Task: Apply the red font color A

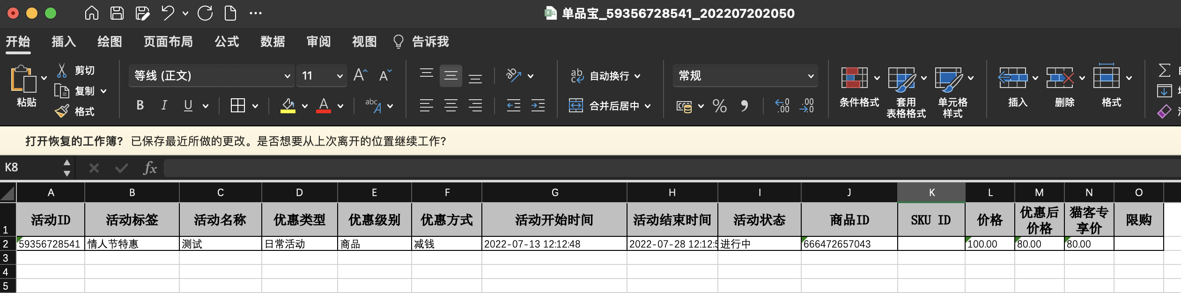Action: 324,105
